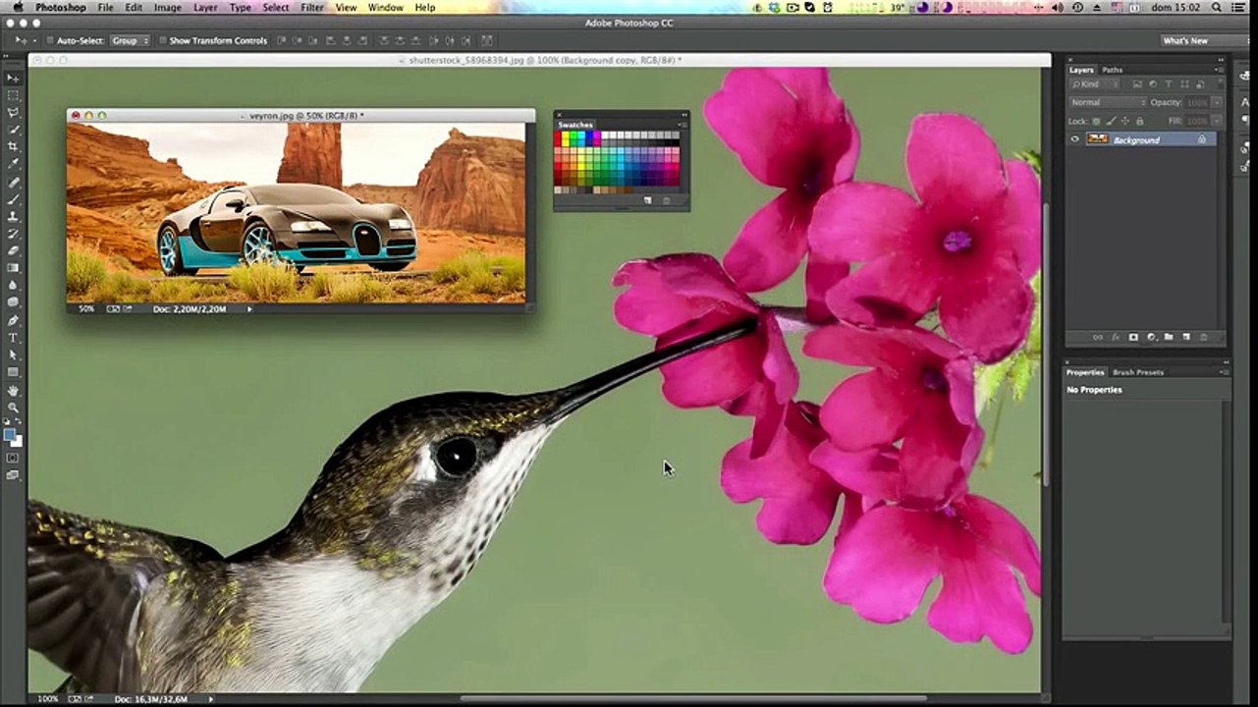
Task: Hide the Background layer visibility eye
Action: 1075,139
